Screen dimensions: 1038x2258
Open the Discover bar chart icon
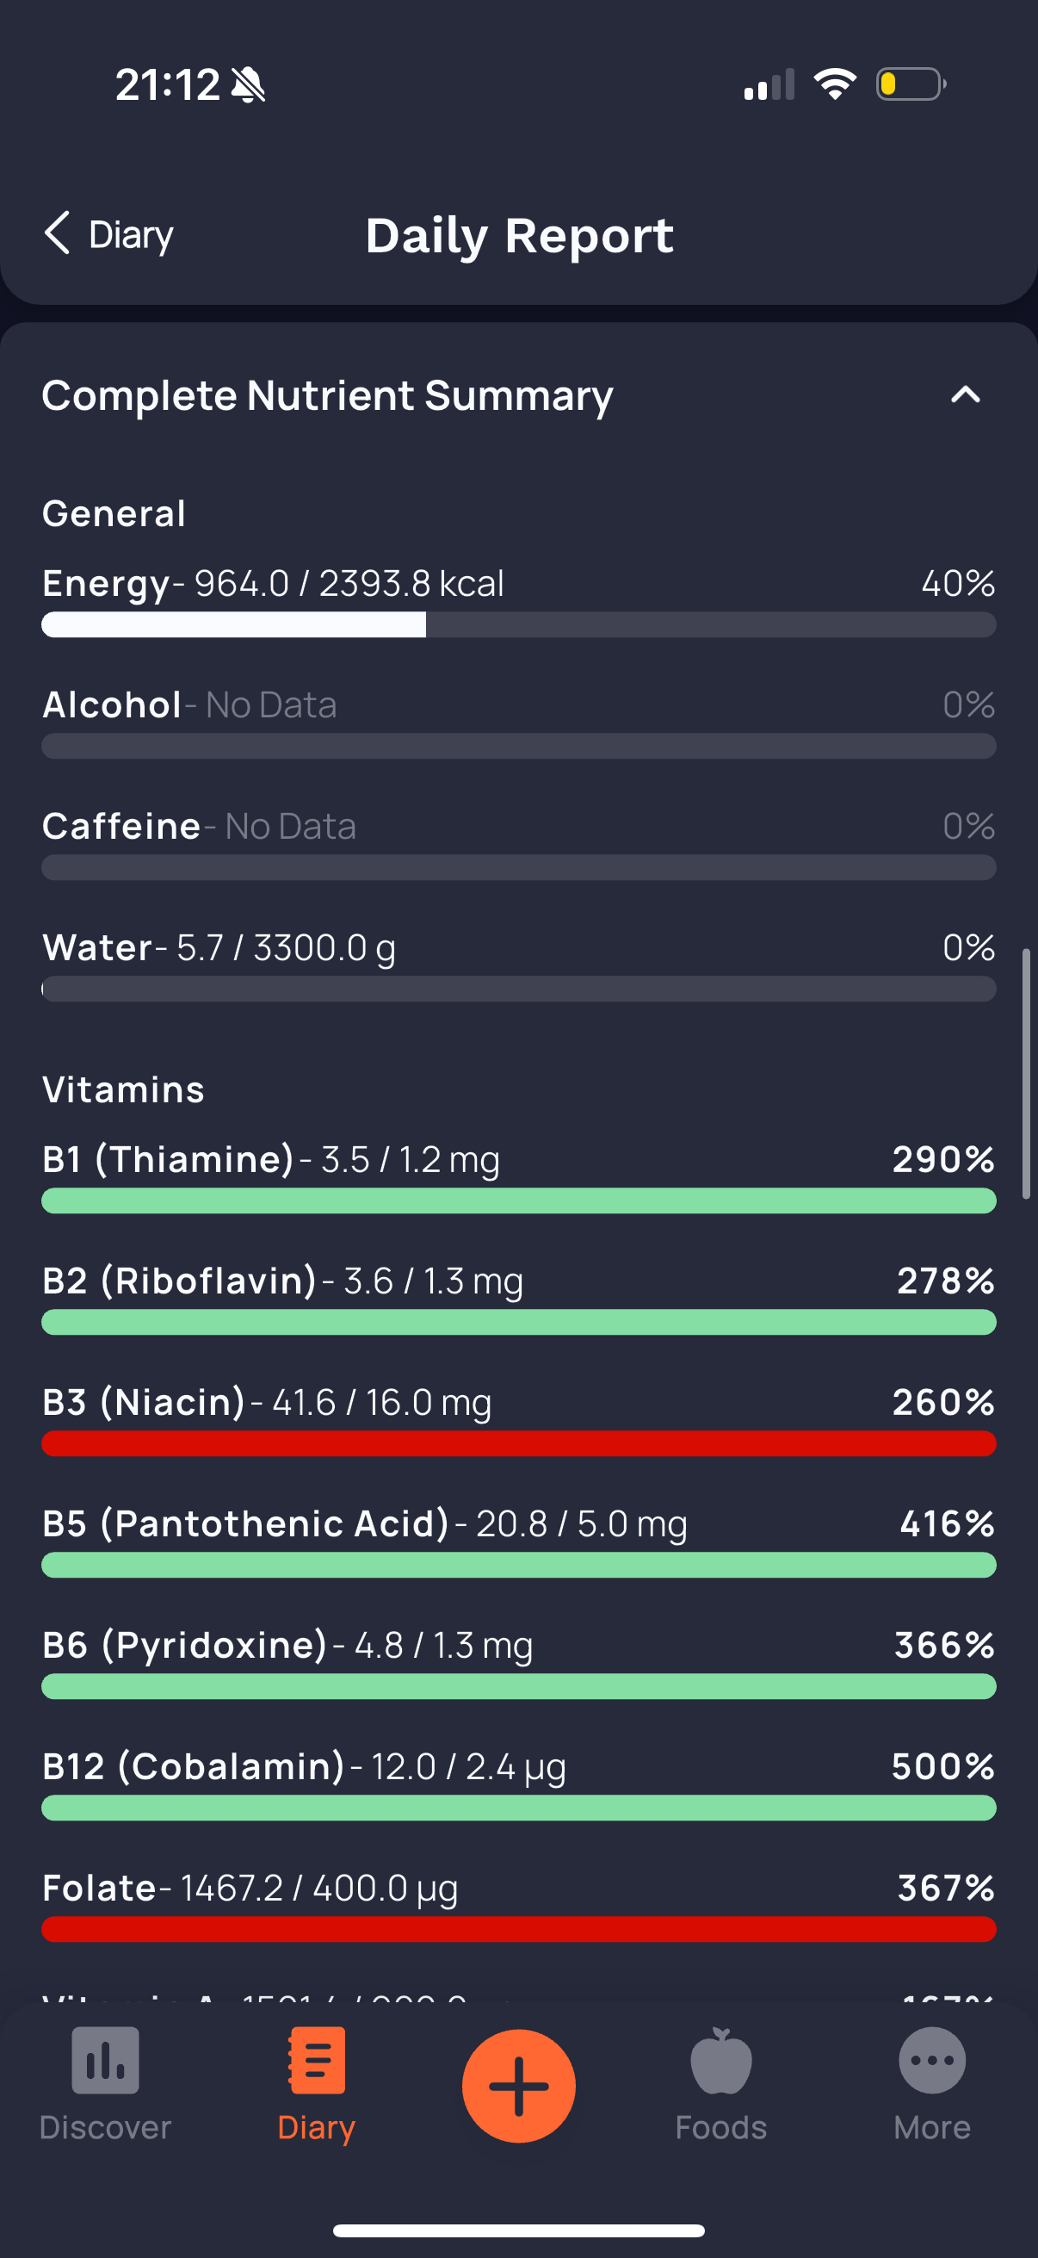click(x=105, y=2060)
